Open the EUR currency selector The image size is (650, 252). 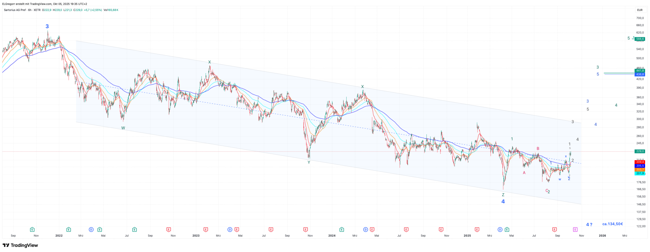[640, 10]
